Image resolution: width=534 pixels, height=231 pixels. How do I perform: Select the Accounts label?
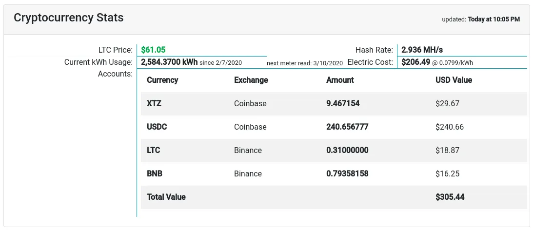[115, 74]
